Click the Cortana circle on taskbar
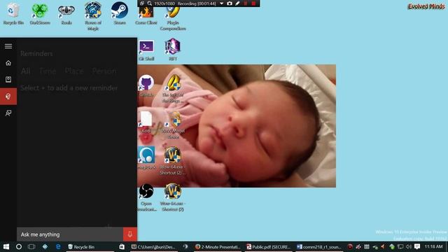The image size is (448, 252). click(x=19, y=246)
